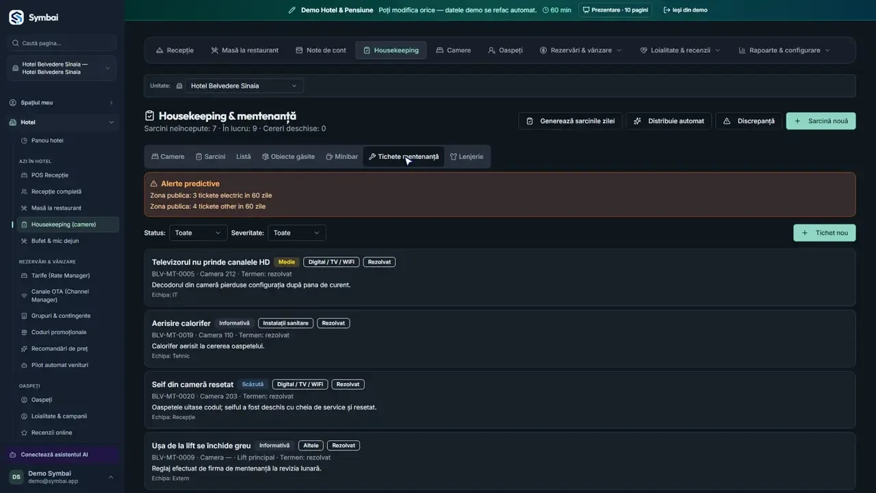The width and height of the screenshot is (876, 493).
Task: Create a new task with Sarcină nouă
Action: coord(821,121)
